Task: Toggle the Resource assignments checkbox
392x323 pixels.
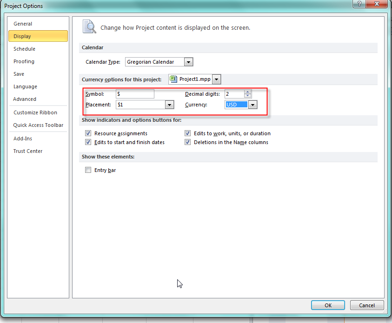Action: (88, 133)
